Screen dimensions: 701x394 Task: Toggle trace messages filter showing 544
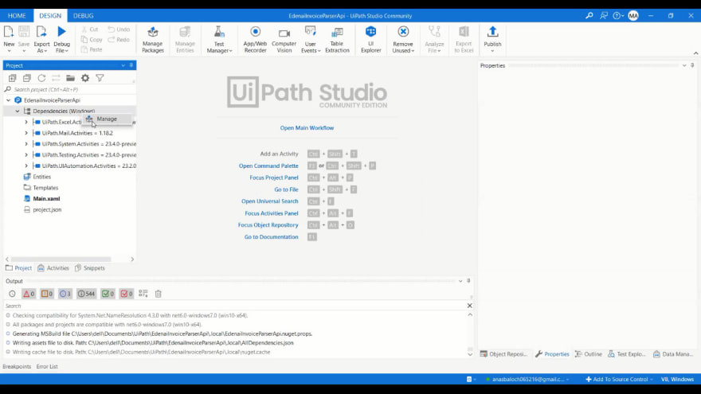pos(86,294)
